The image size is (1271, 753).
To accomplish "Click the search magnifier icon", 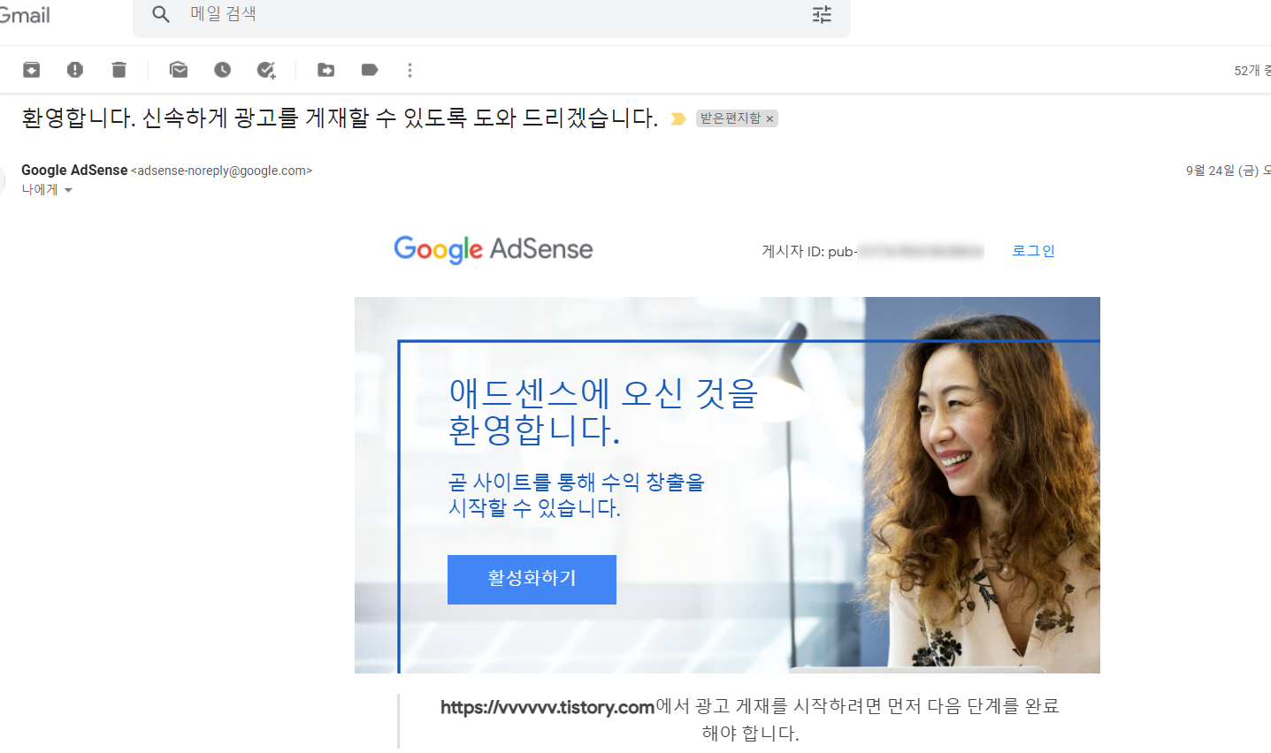I will (x=160, y=14).
